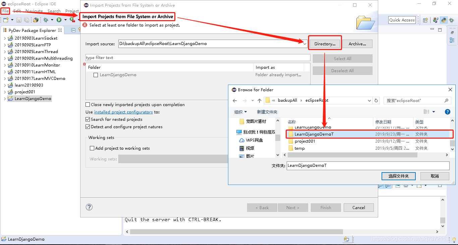Screen dimensions: 458x245
Task: Click the 修改日期 column header
Action: click(x=383, y=122)
